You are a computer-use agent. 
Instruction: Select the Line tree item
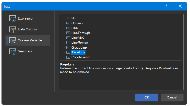point(74,28)
